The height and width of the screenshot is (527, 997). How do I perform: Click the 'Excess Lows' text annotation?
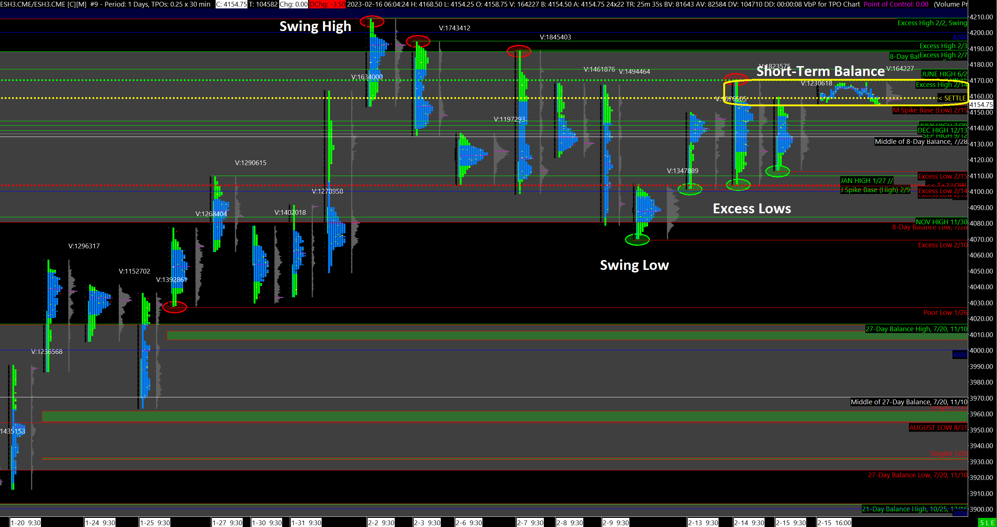tap(752, 209)
